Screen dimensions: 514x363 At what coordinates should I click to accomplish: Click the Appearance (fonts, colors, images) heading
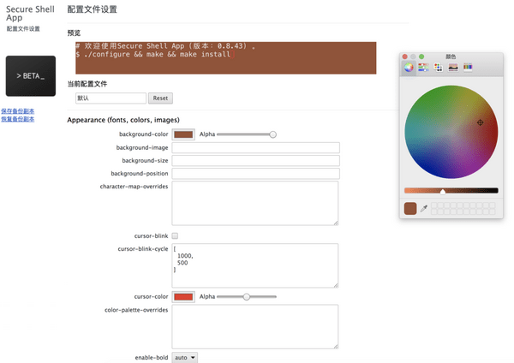pos(123,120)
